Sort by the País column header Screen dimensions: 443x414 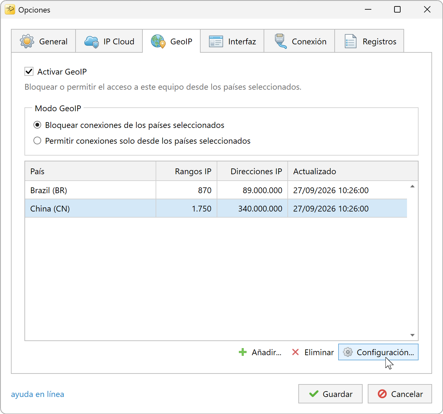coord(90,171)
